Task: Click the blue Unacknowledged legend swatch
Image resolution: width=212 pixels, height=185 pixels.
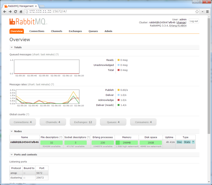Action: coord(118,65)
